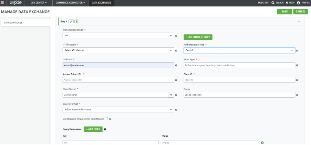Open the Source Format dropdown
Viewport: 311px width, 145px height.
118,109
